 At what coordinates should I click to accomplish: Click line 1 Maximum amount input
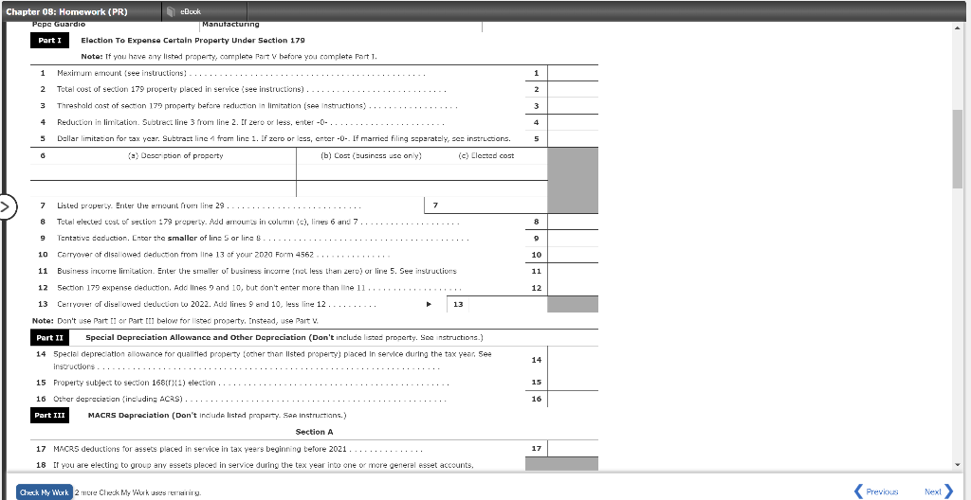[x=573, y=73]
